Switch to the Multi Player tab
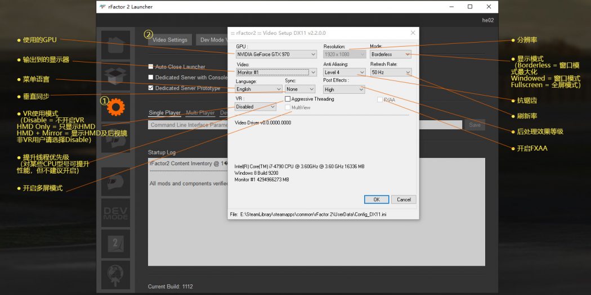591x295 pixels. [x=200, y=112]
